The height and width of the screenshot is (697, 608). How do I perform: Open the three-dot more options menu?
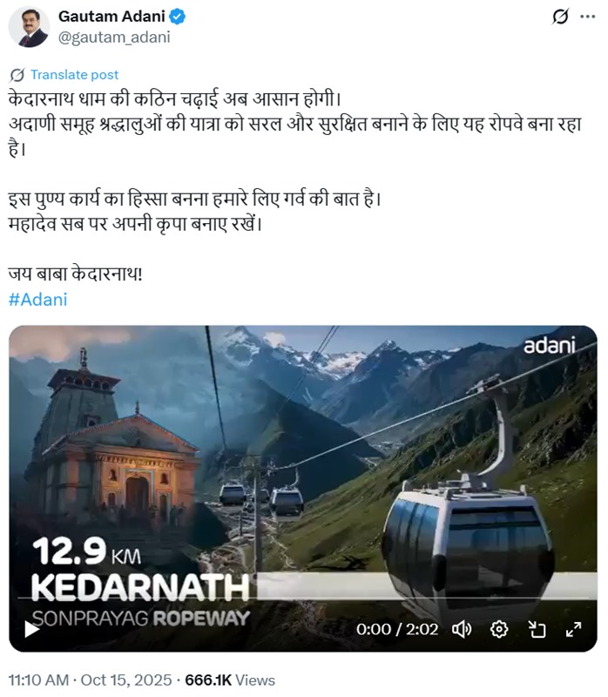587,17
